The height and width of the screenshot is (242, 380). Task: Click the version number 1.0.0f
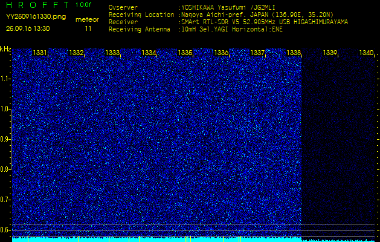(83, 5)
